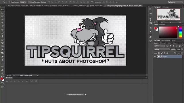The height and width of the screenshot is (103, 184).
Task: Open the Normal blend mode dropdown
Action: tap(162, 49)
